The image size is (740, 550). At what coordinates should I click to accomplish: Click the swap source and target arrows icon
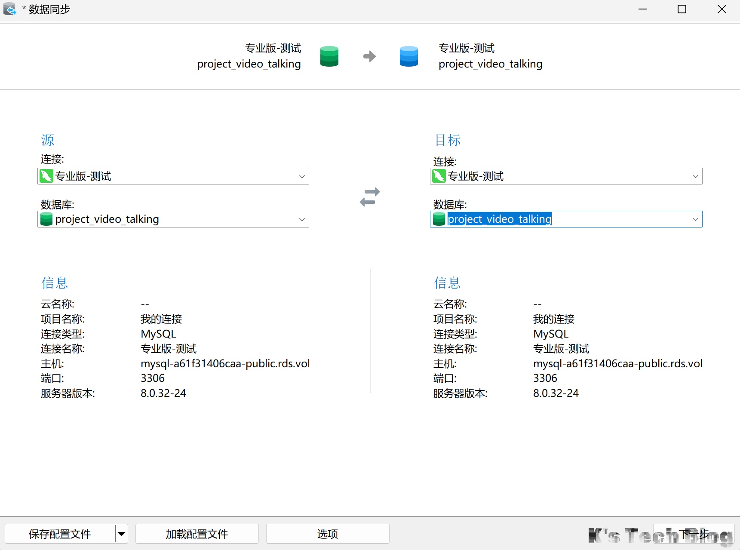tap(370, 197)
